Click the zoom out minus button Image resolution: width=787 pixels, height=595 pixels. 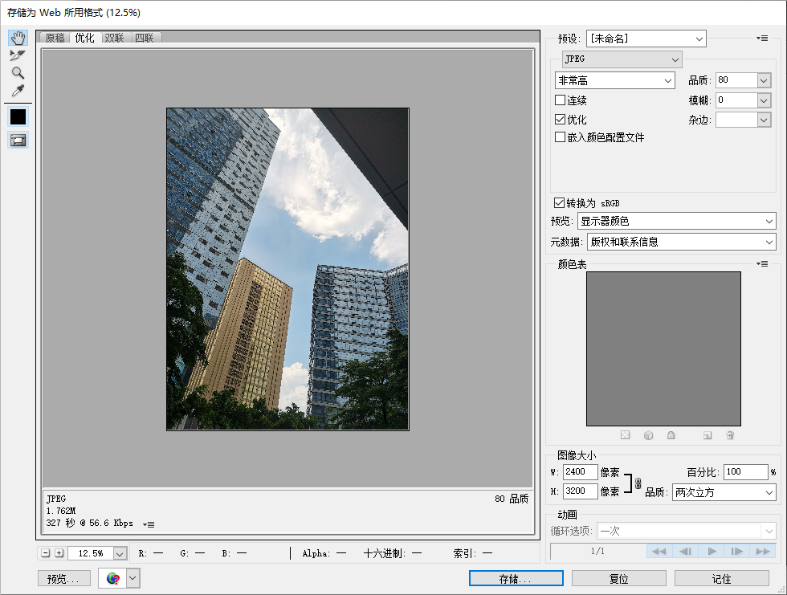click(x=46, y=553)
